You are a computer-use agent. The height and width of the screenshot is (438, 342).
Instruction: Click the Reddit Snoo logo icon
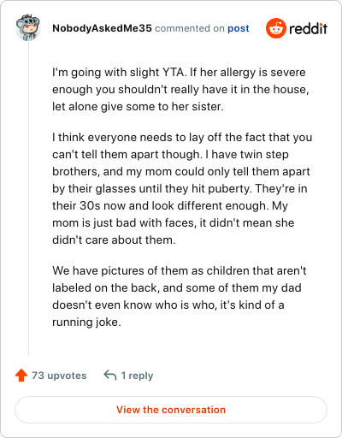(275, 28)
